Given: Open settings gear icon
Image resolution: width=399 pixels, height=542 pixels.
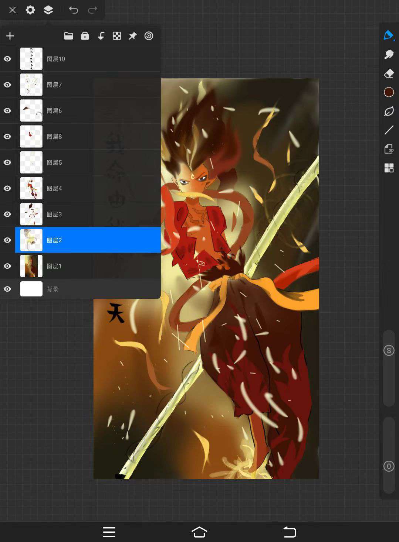Looking at the screenshot, I should pyautogui.click(x=30, y=10).
